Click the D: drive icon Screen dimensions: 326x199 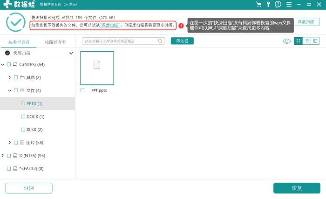[x=15, y=156]
